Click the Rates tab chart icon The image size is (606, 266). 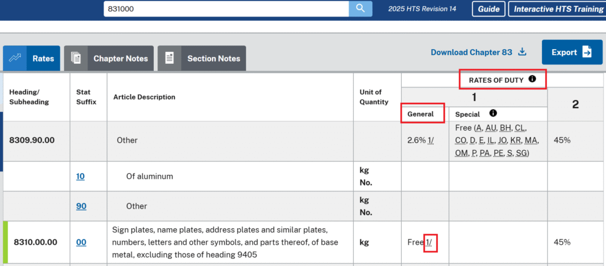pyautogui.click(x=15, y=59)
